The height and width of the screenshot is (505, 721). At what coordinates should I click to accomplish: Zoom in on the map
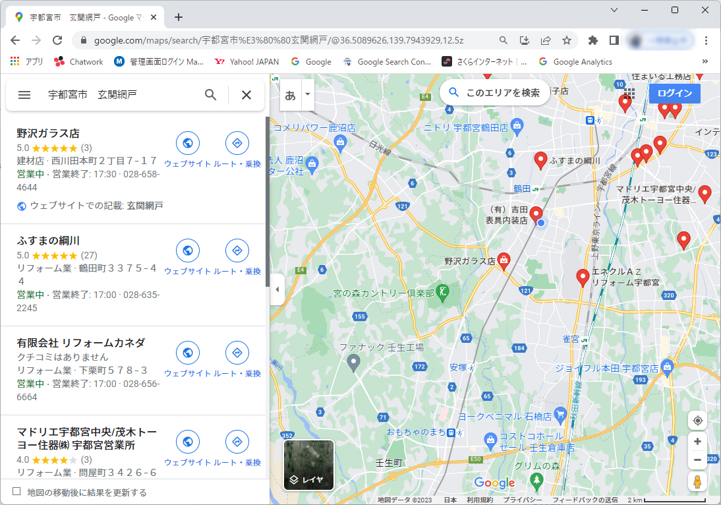tap(697, 441)
